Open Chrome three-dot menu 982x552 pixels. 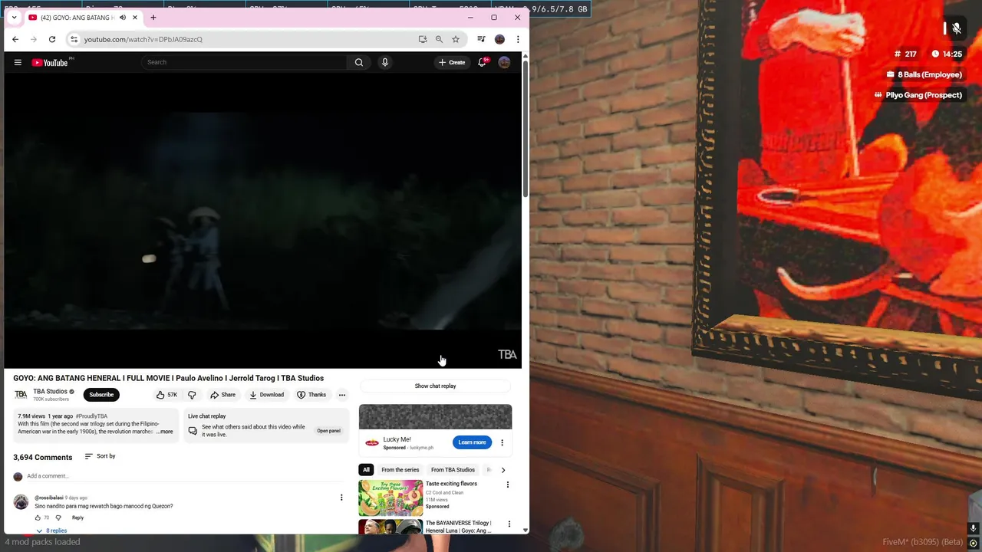(518, 39)
